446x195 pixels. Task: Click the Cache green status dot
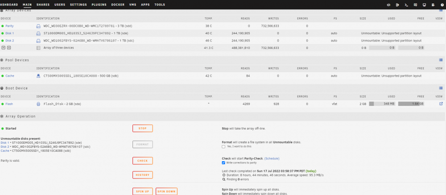click(x=3, y=76)
